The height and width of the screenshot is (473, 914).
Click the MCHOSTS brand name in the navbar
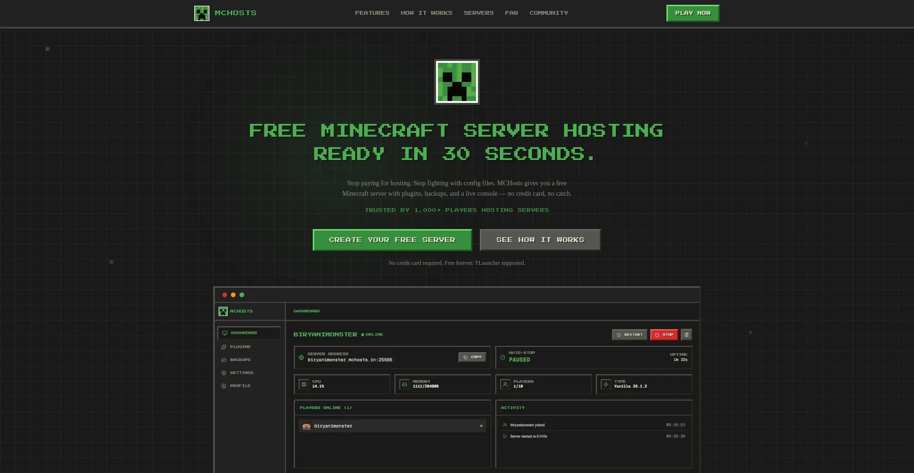point(236,13)
